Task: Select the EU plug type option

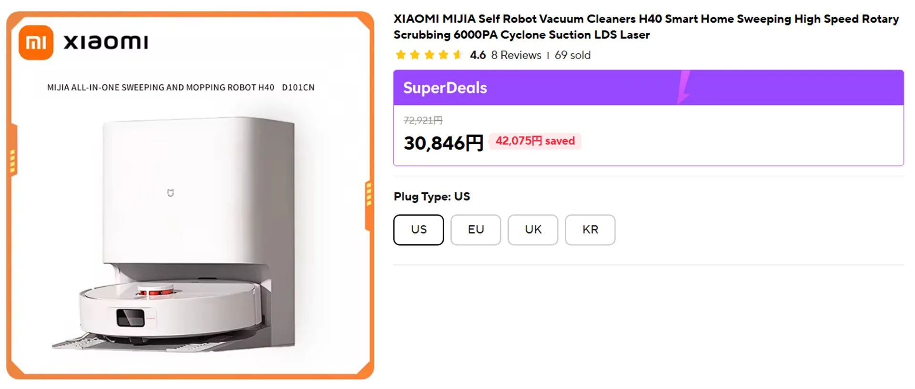Action: pyautogui.click(x=476, y=230)
